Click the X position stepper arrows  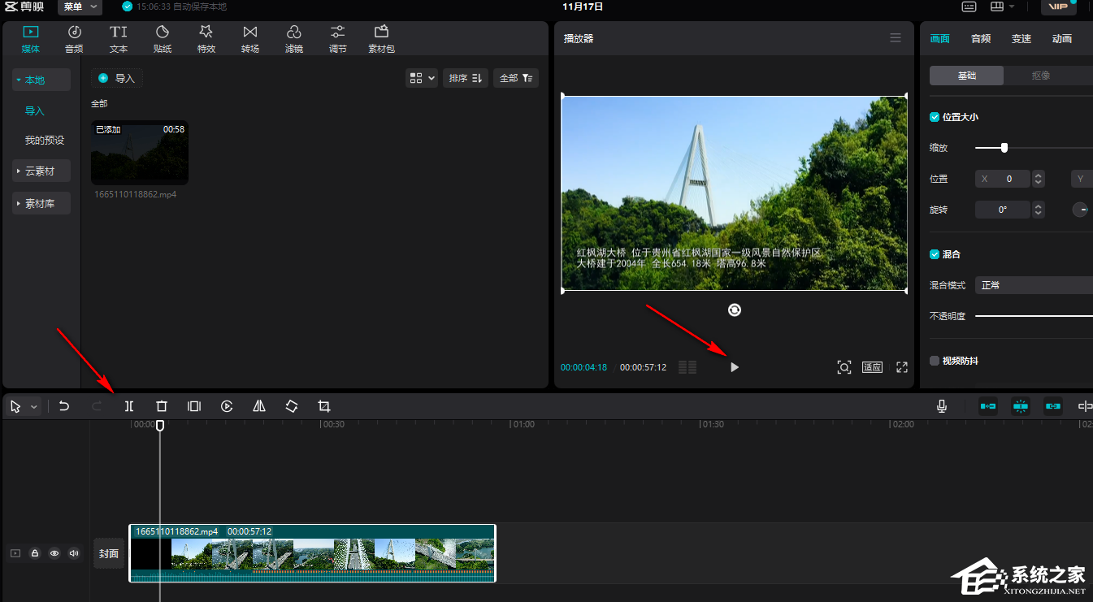[x=1039, y=179]
